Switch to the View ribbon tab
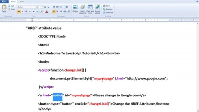199x112 pixels. point(22,2)
